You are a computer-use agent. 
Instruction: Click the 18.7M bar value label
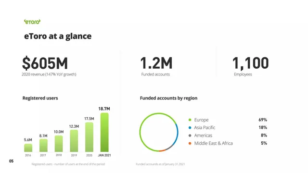pyautogui.click(x=104, y=109)
